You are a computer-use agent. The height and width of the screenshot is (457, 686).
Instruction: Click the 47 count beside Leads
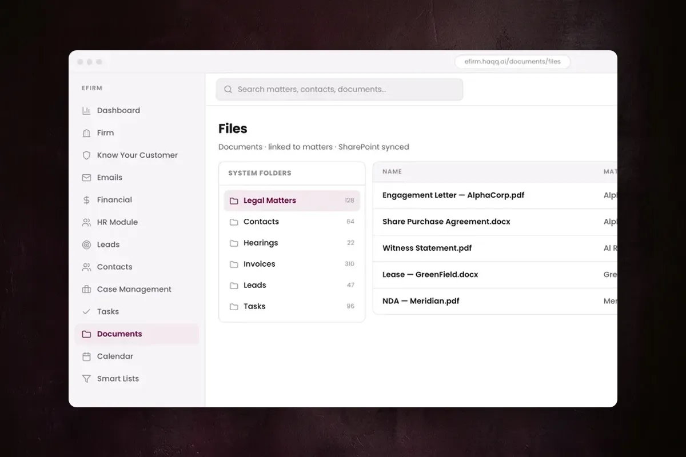[350, 285]
